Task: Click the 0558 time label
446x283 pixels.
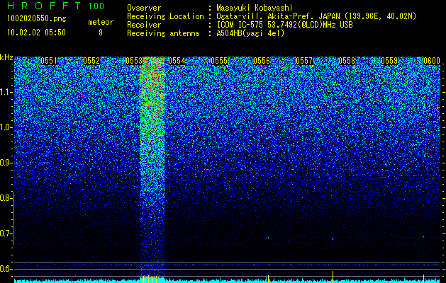Action: 347,61
